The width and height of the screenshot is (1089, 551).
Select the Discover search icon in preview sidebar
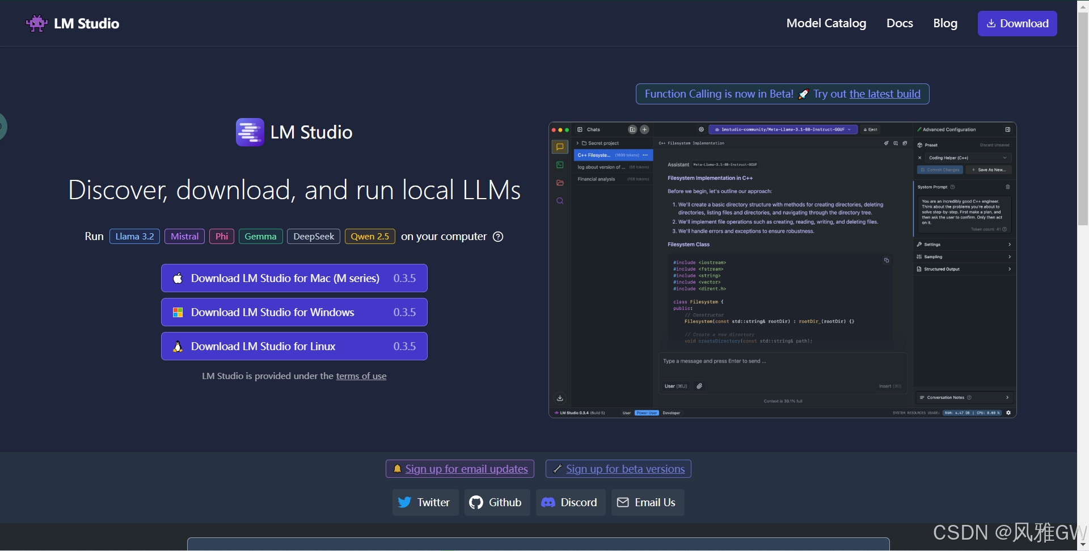(560, 201)
